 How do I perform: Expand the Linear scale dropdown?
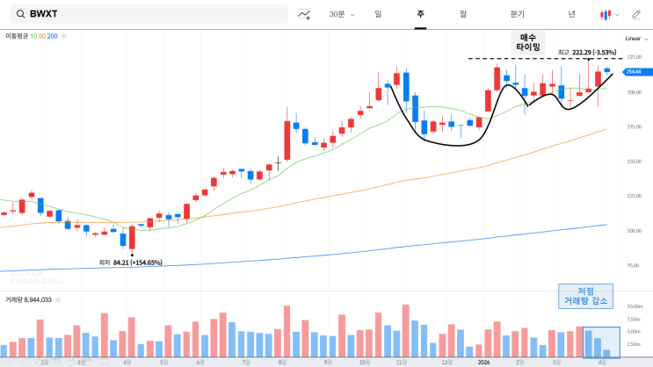(x=636, y=39)
